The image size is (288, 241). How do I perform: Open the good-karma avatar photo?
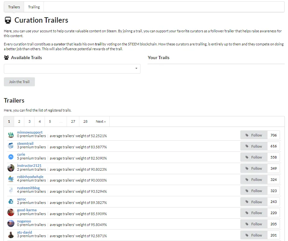point(11,213)
